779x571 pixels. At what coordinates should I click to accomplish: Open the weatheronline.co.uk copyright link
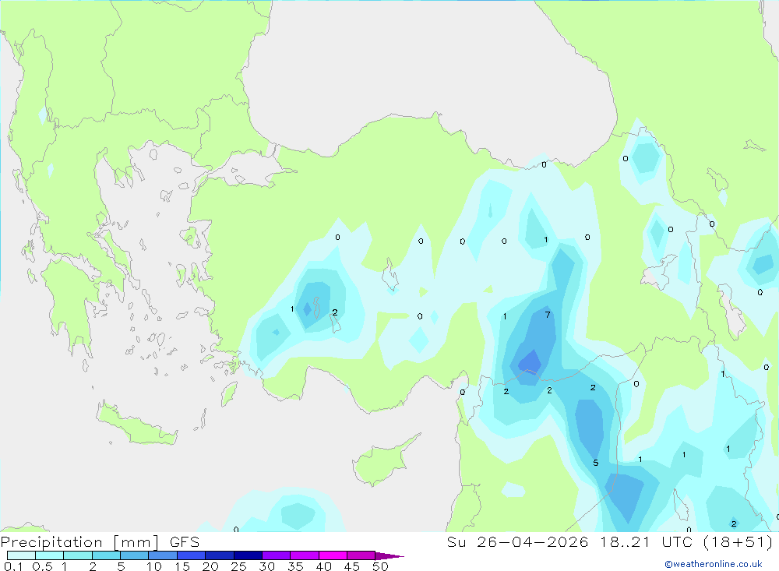714,564
